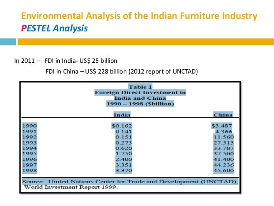
Task: Click India value '$0.162'
Action: (122, 126)
